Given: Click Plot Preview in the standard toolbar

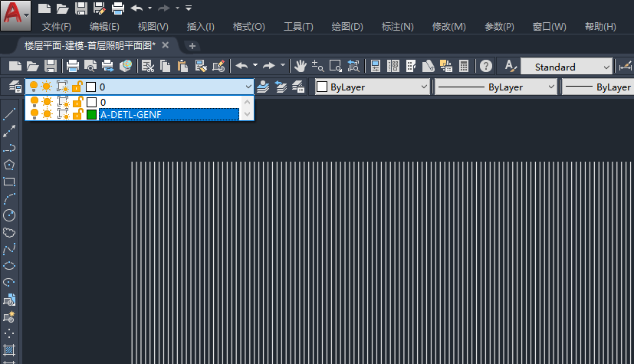Looking at the screenshot, I should [x=90, y=66].
